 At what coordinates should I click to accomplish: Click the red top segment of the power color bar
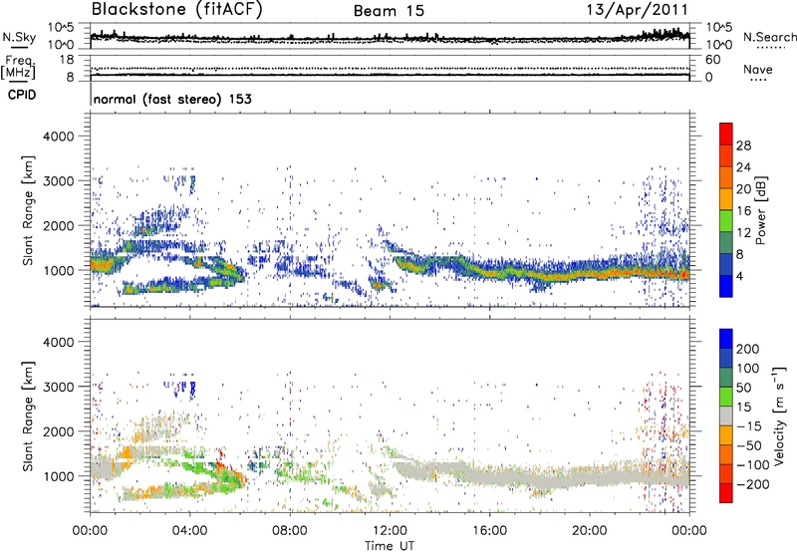[726, 135]
